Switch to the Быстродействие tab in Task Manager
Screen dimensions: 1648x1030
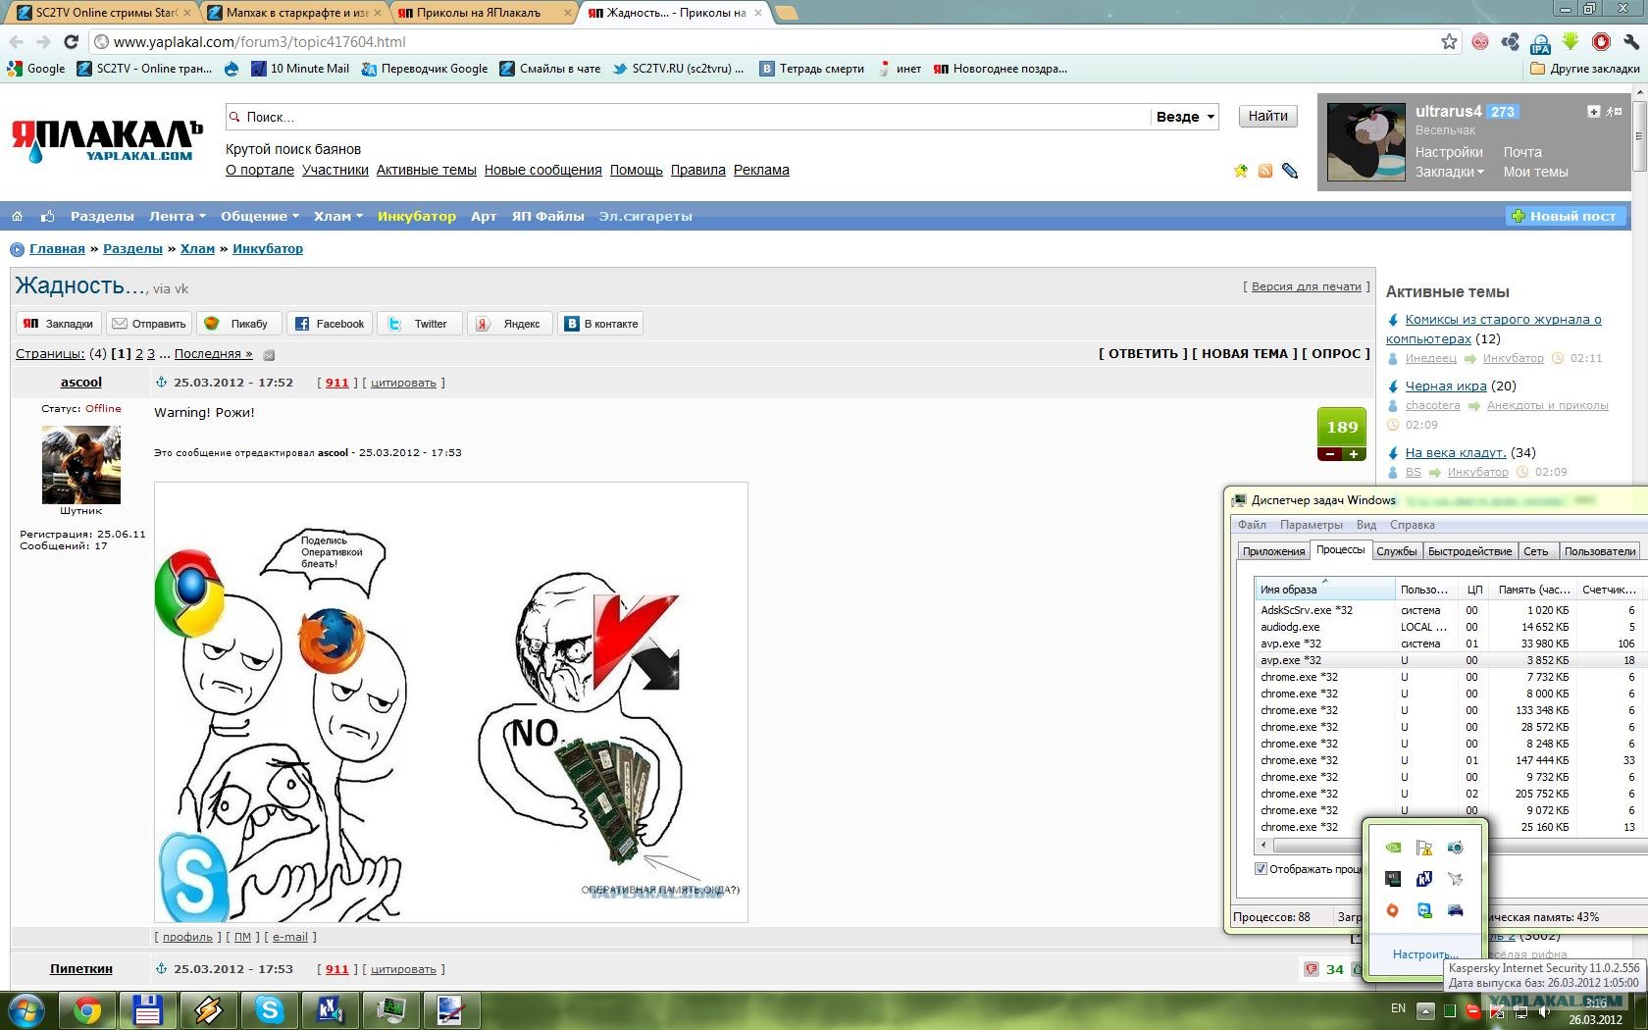[1469, 551]
